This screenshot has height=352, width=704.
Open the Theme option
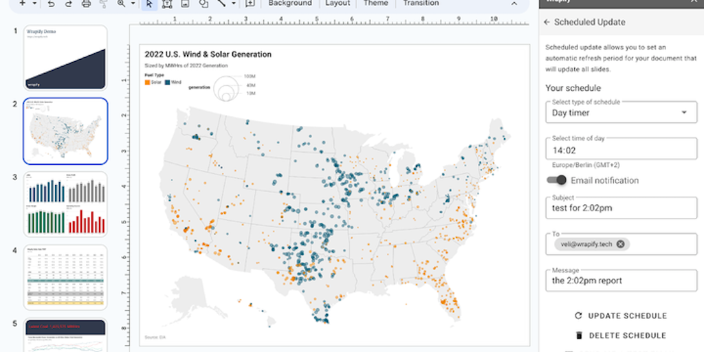click(375, 3)
